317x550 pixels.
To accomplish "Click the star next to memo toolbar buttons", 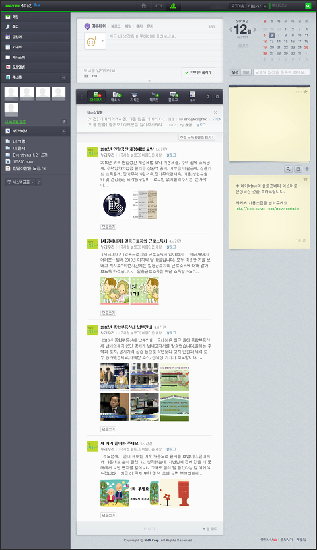I will coord(307,169).
